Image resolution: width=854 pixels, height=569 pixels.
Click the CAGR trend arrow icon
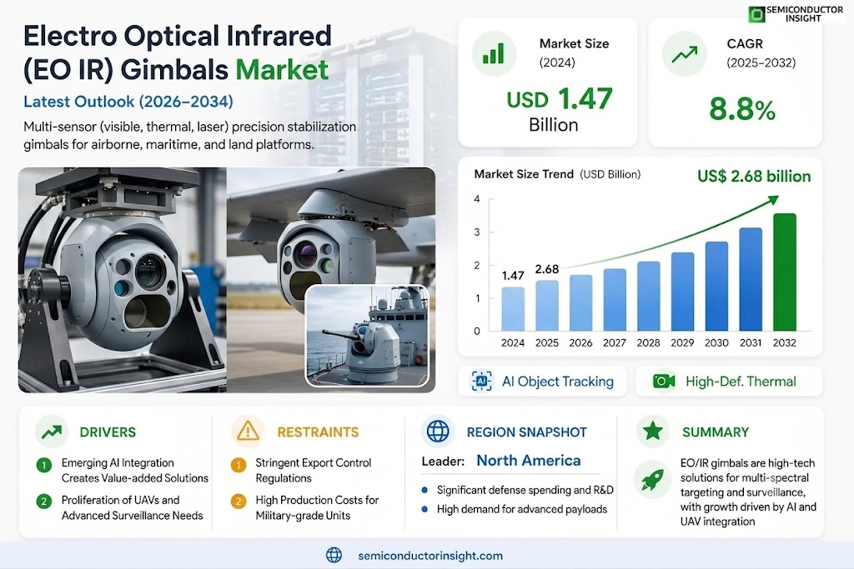pos(684,54)
